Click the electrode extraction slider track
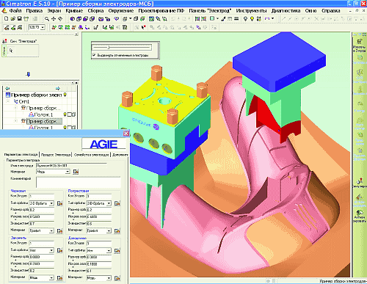 pos(122,47)
